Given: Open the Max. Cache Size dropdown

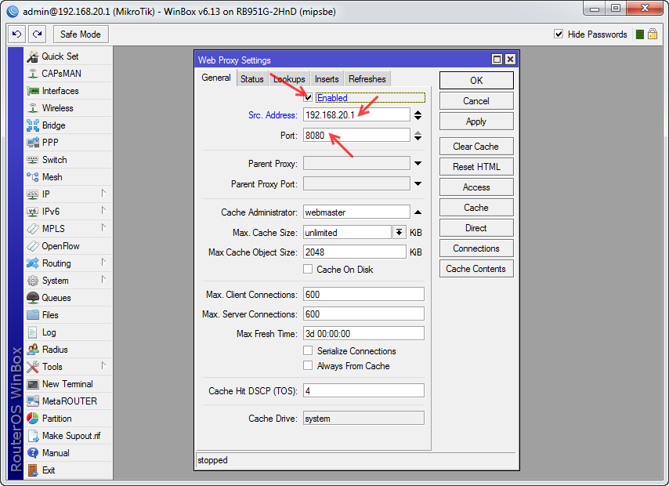Looking at the screenshot, I should [399, 232].
